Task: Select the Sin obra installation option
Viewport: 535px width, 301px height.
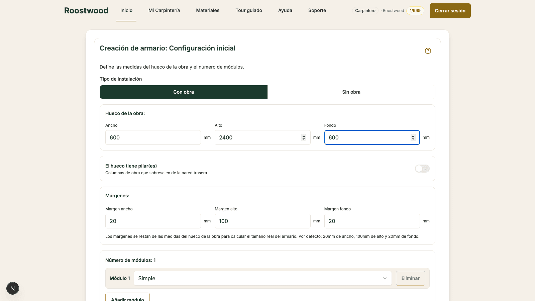Action: [351, 92]
